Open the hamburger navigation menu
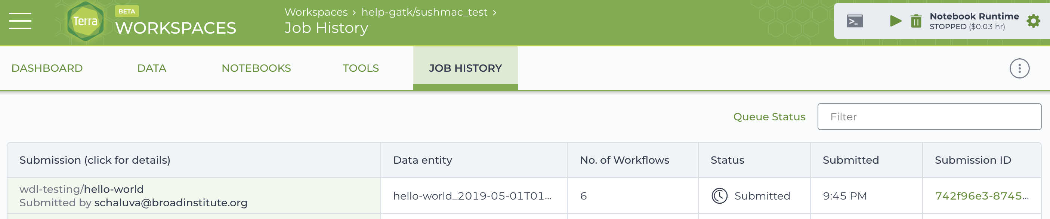 point(20,21)
